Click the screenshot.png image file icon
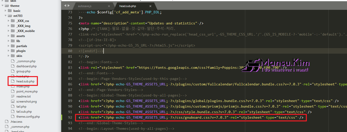347x132 pixels. pos(13,102)
